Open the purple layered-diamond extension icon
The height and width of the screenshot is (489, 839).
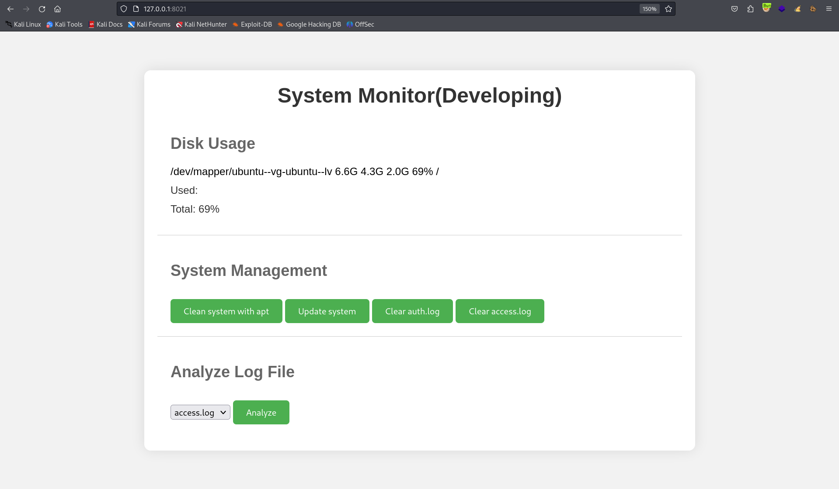pos(782,9)
